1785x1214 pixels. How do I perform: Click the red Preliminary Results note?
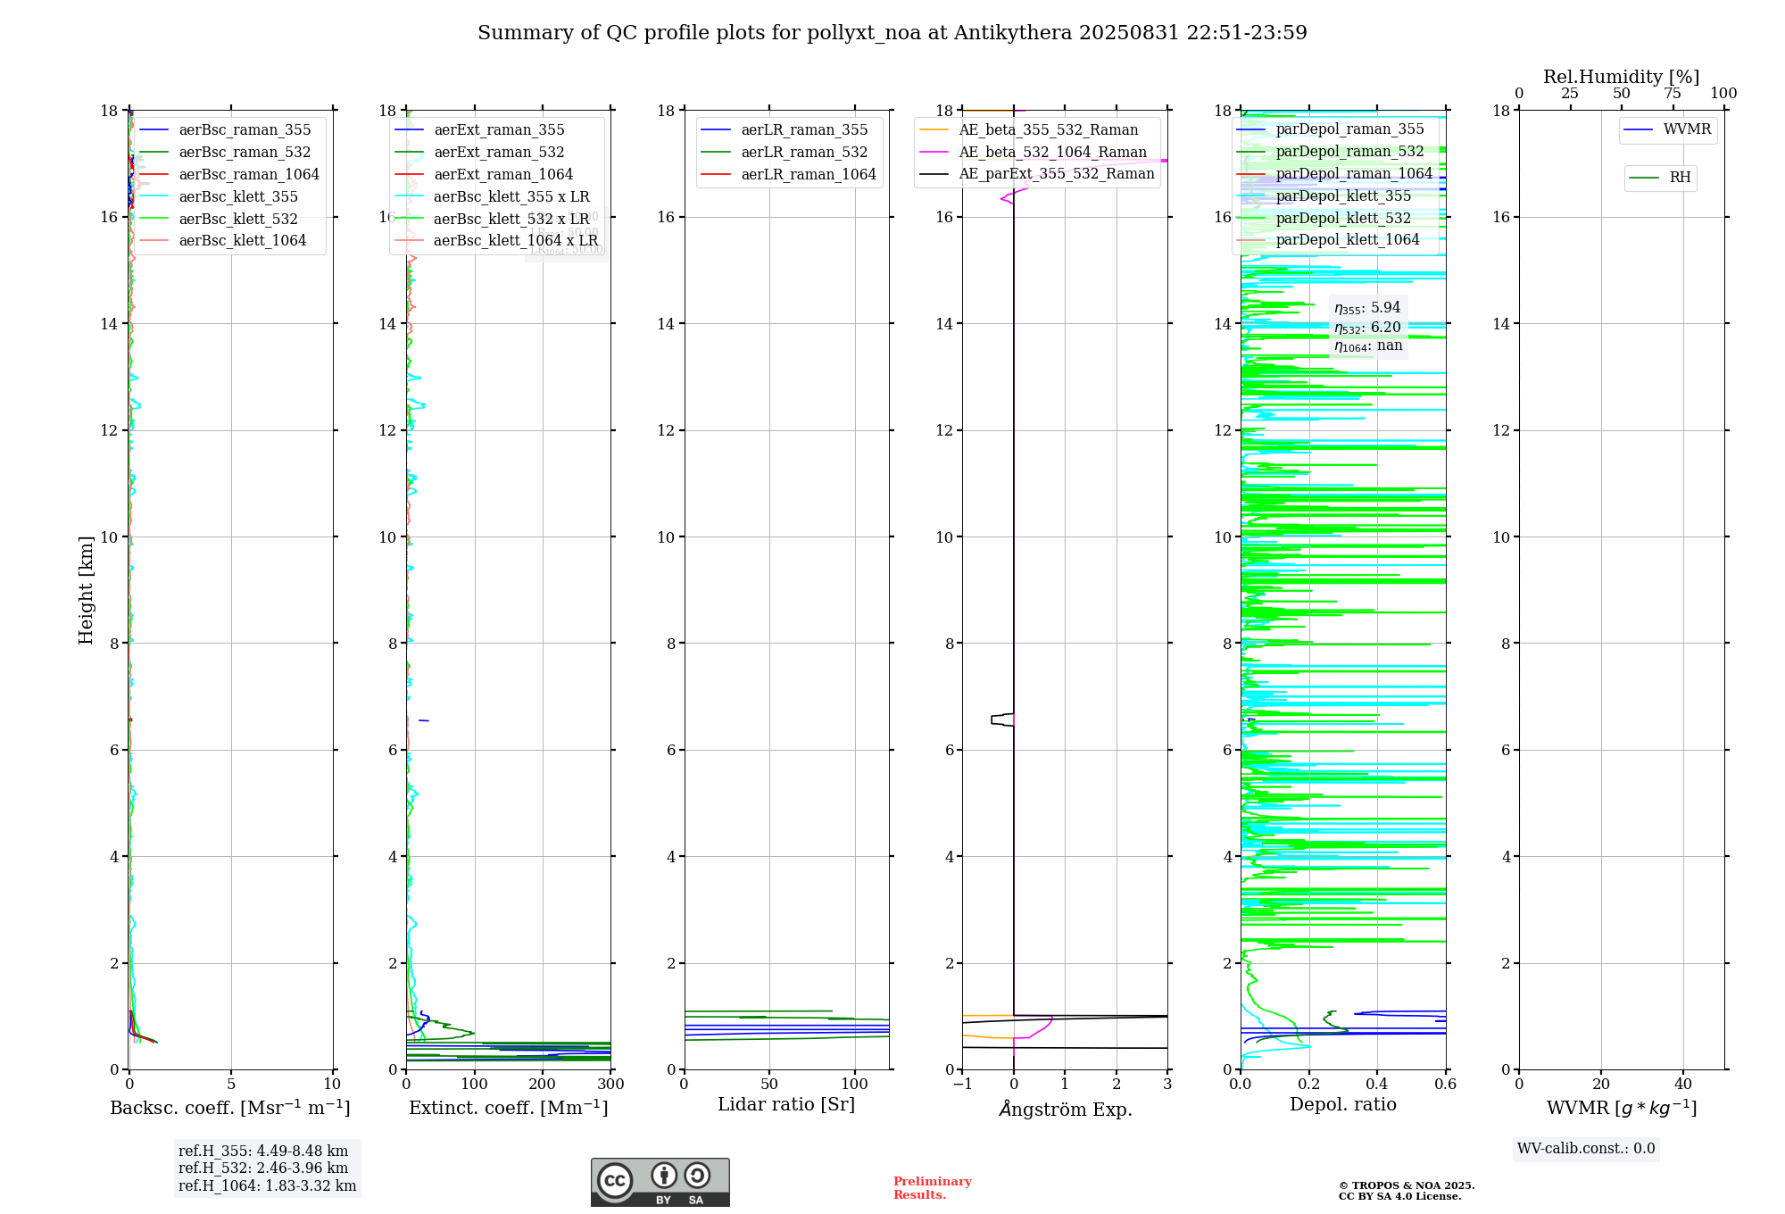click(933, 1188)
